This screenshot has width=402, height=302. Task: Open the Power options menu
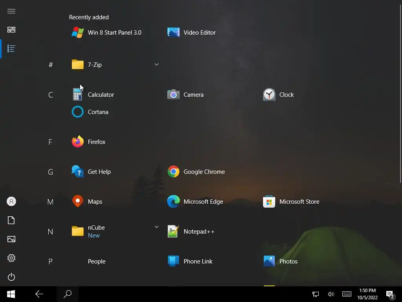11,277
